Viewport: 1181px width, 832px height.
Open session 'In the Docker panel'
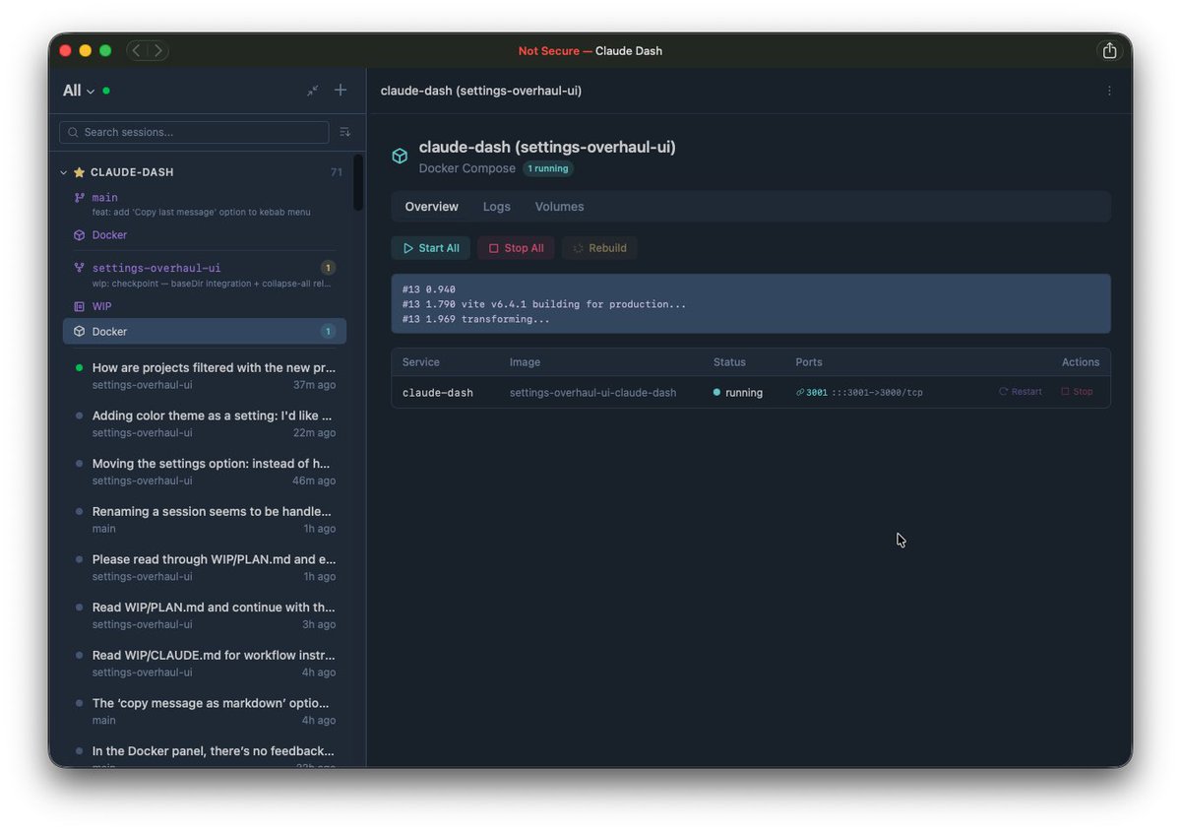(x=205, y=755)
